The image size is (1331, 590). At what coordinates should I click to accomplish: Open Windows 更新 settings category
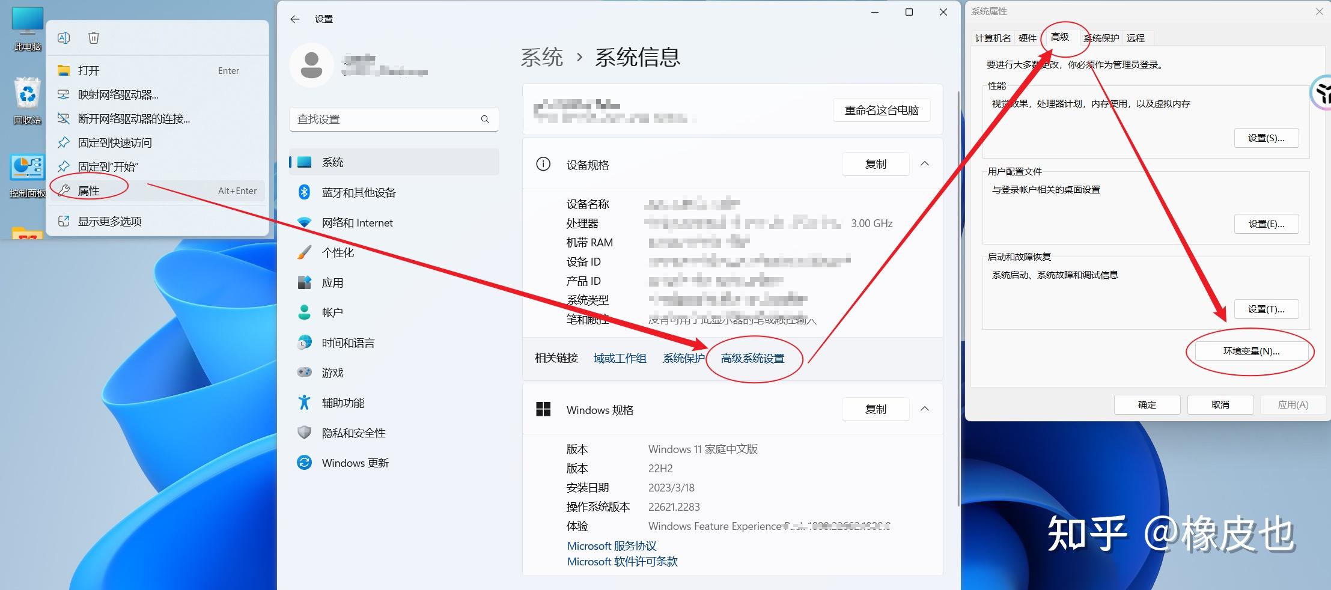point(394,463)
